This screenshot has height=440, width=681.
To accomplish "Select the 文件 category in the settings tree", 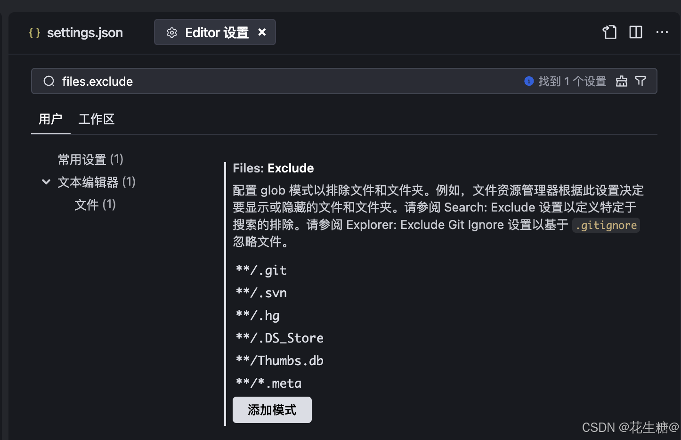I will point(95,204).
